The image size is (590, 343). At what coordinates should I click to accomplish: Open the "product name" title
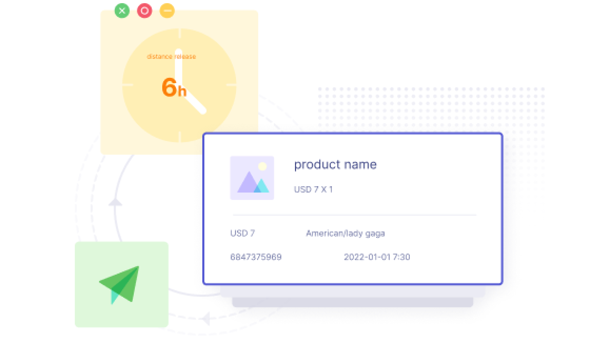pos(335,165)
